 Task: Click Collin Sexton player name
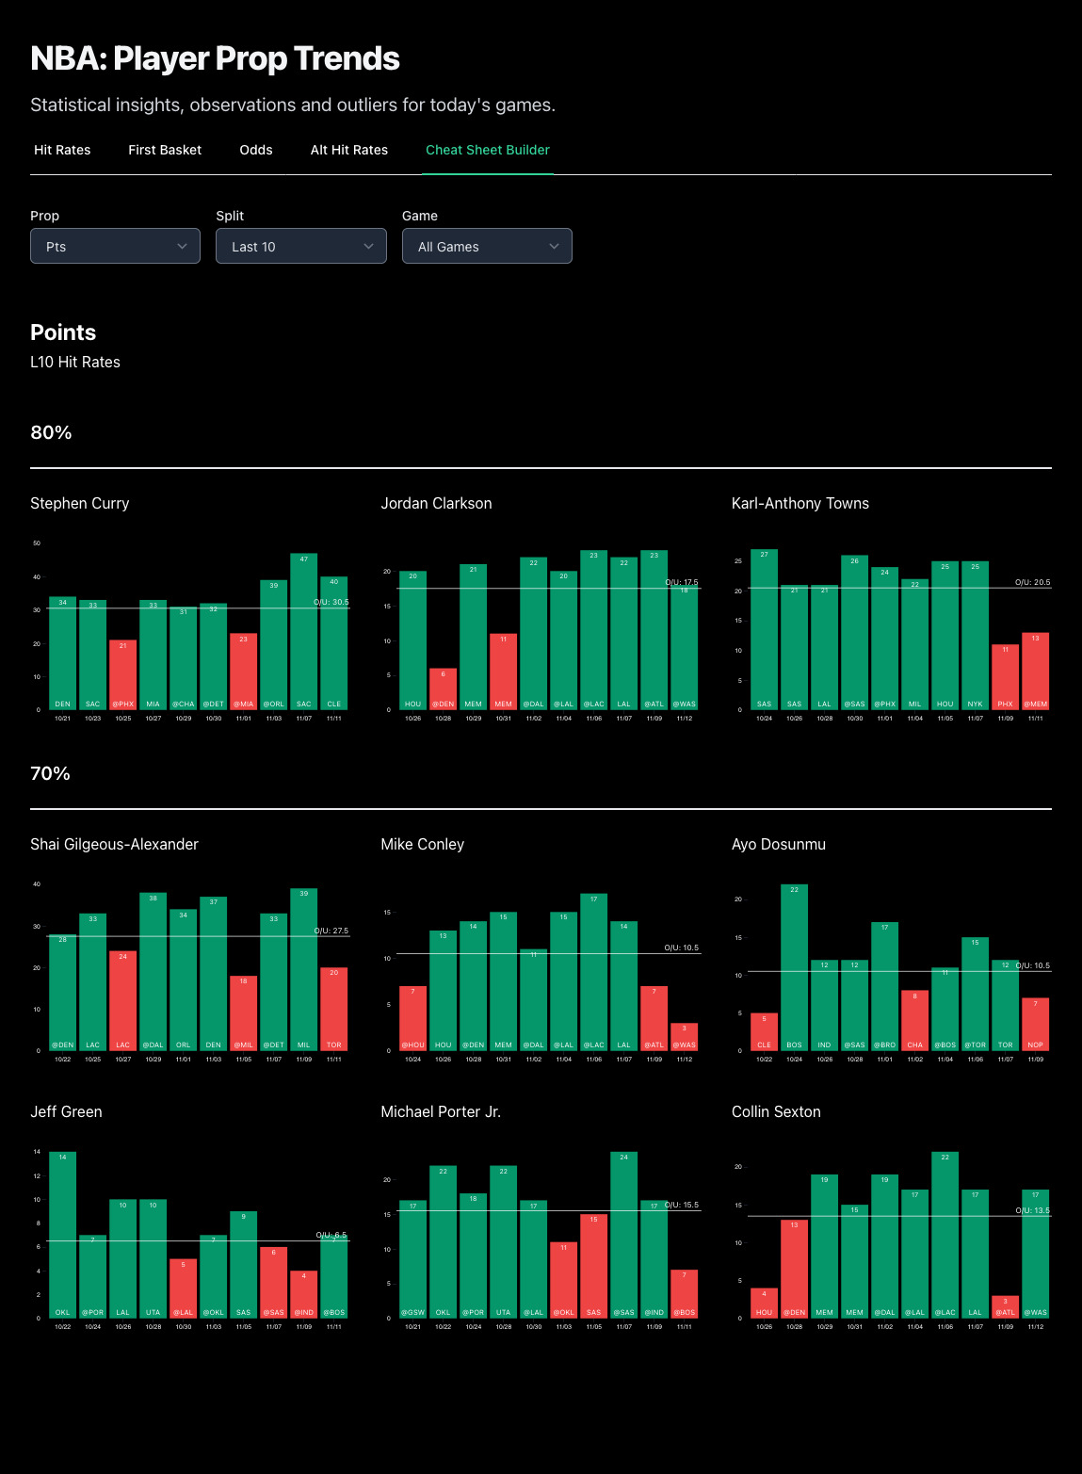(776, 1111)
